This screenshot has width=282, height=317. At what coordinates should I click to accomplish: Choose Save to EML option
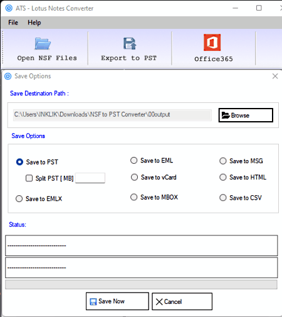(x=133, y=161)
